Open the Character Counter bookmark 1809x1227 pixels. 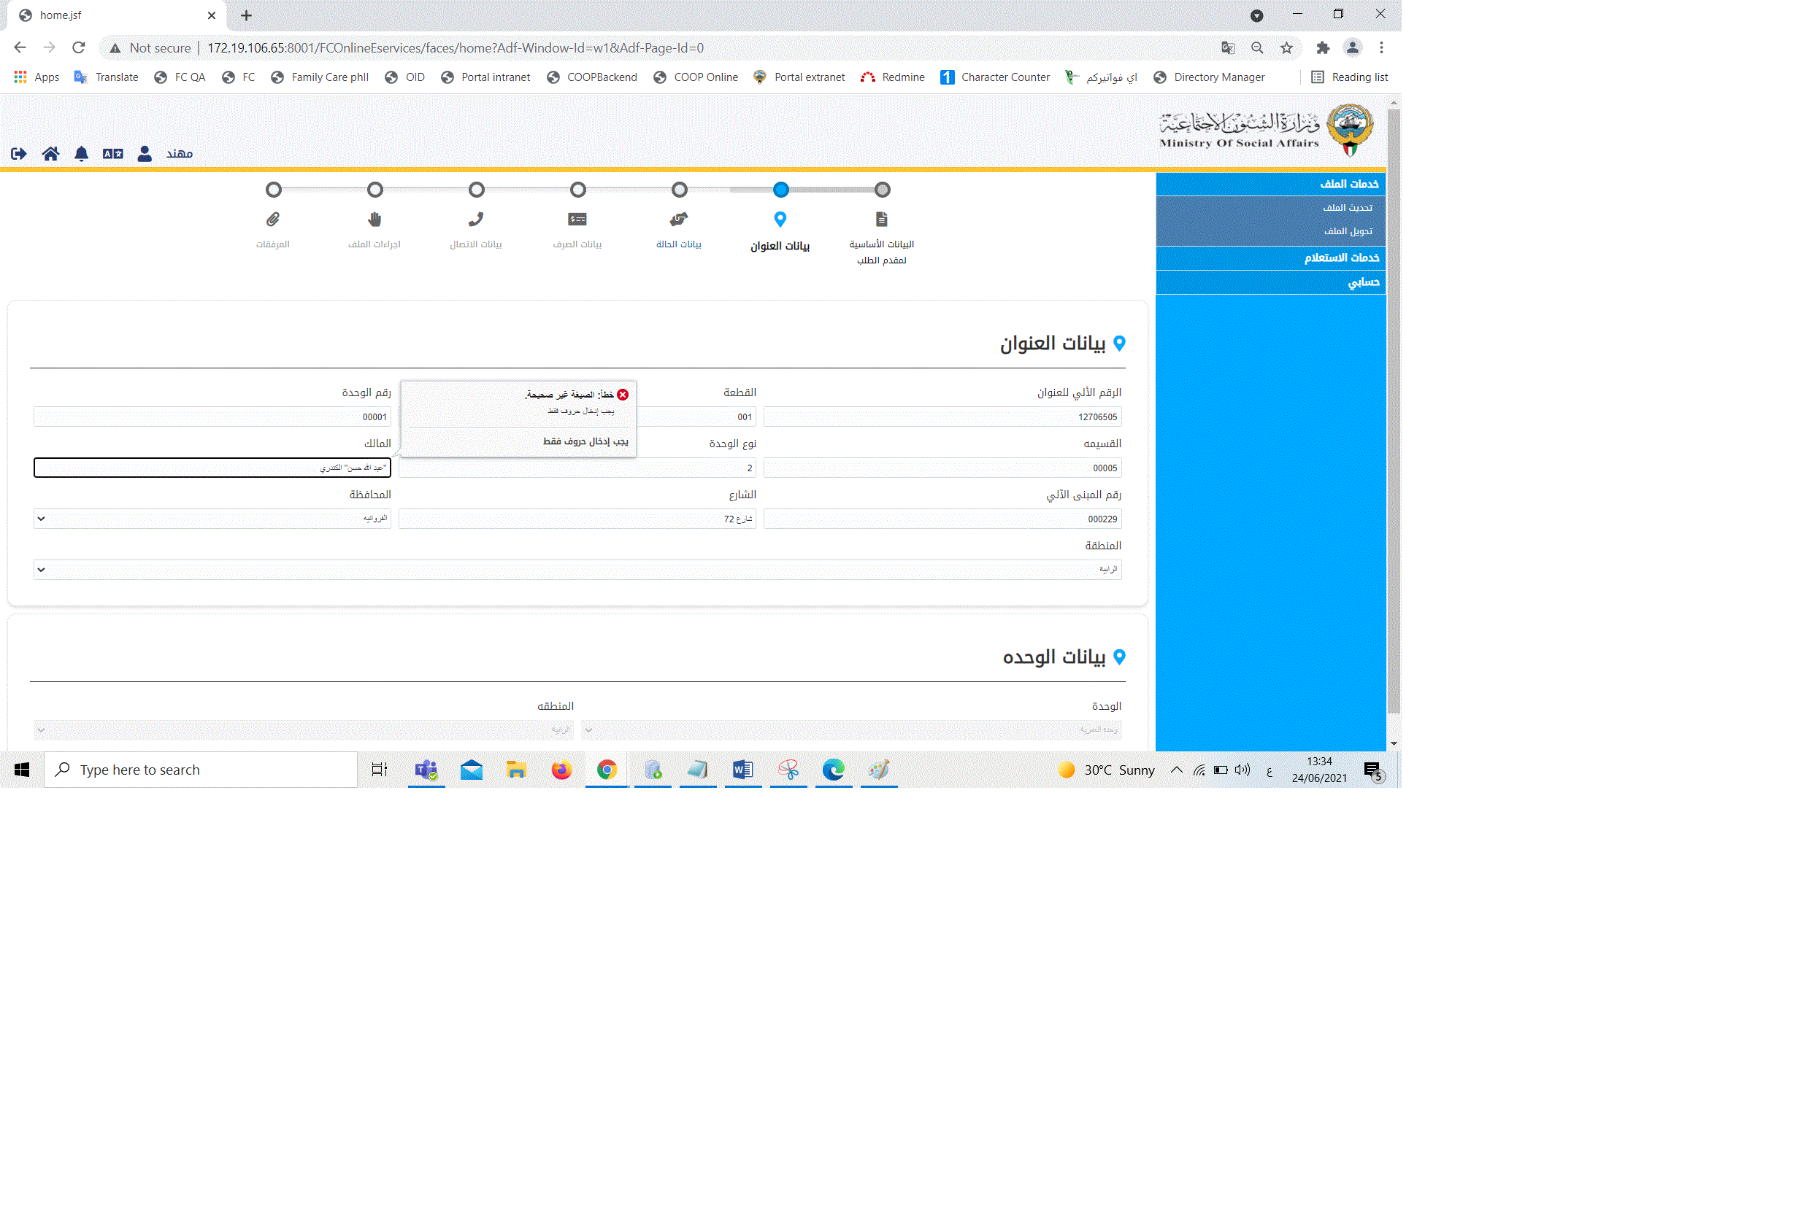(x=995, y=77)
